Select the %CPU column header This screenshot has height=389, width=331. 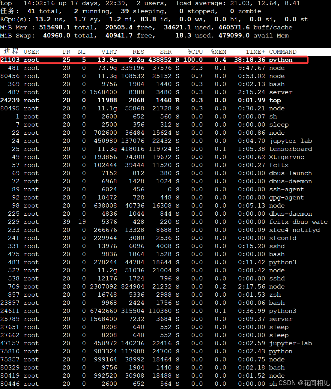click(x=195, y=52)
